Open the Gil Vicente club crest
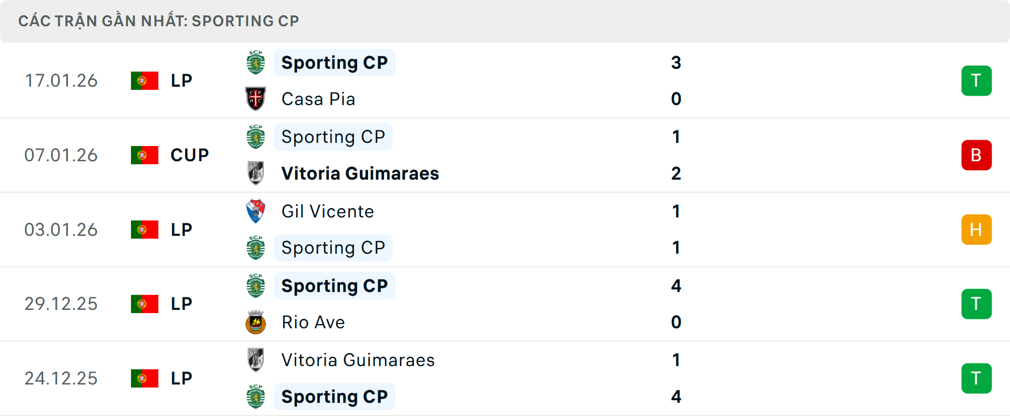1010x416 pixels. tap(256, 211)
